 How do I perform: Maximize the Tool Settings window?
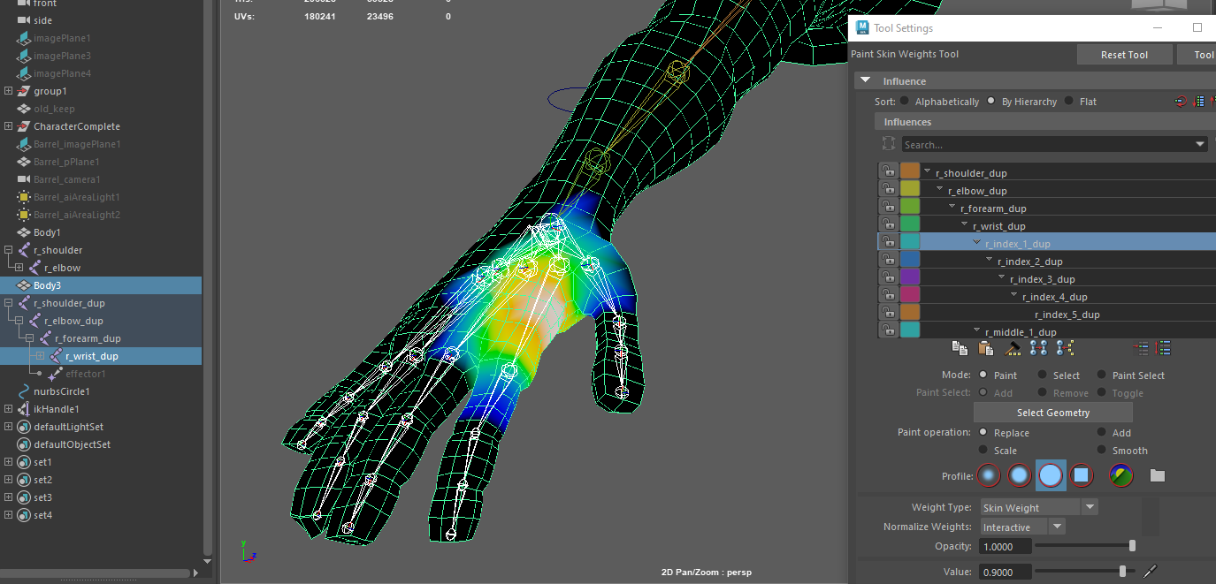pyautogui.click(x=1197, y=27)
